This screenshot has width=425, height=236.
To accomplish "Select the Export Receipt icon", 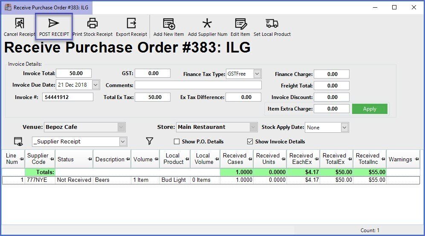I will [x=131, y=23].
